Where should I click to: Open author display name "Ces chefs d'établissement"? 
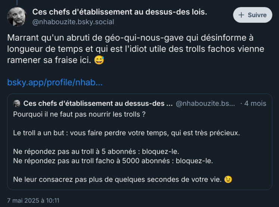click(x=120, y=12)
